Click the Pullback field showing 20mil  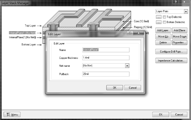pos(106,74)
